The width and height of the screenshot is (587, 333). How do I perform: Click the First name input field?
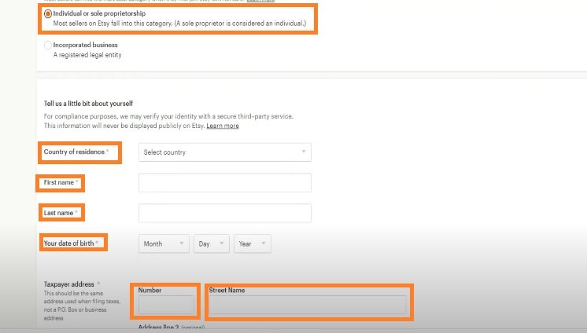[224, 183]
